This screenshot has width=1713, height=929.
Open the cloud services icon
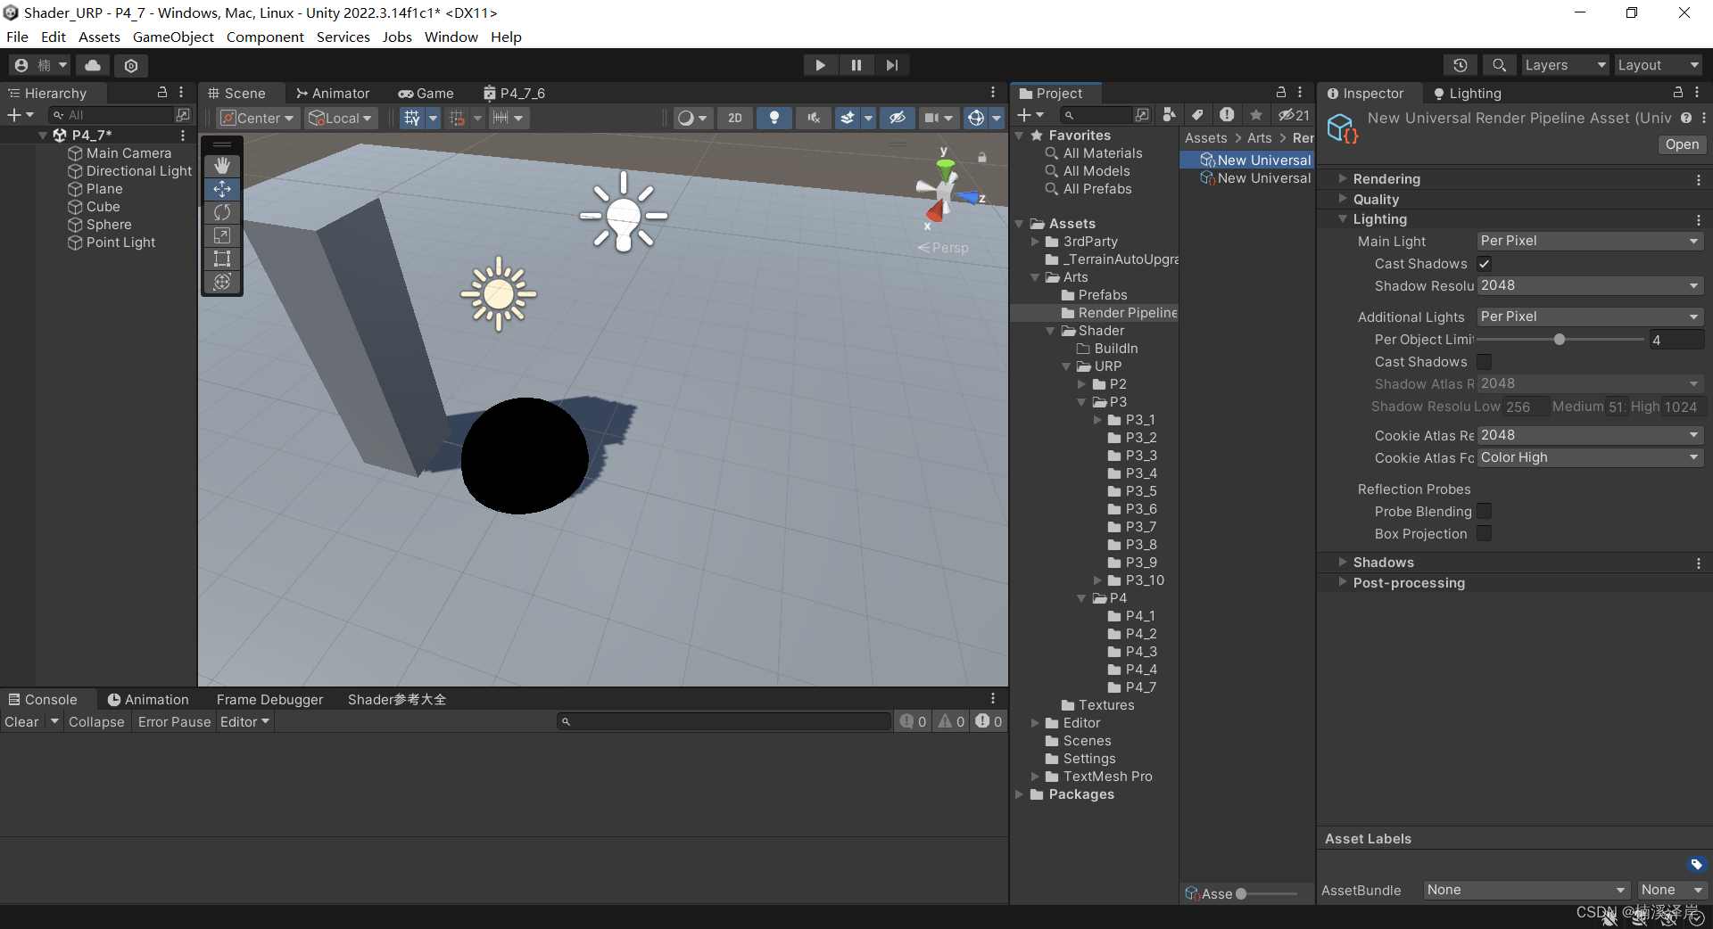pyautogui.click(x=93, y=65)
